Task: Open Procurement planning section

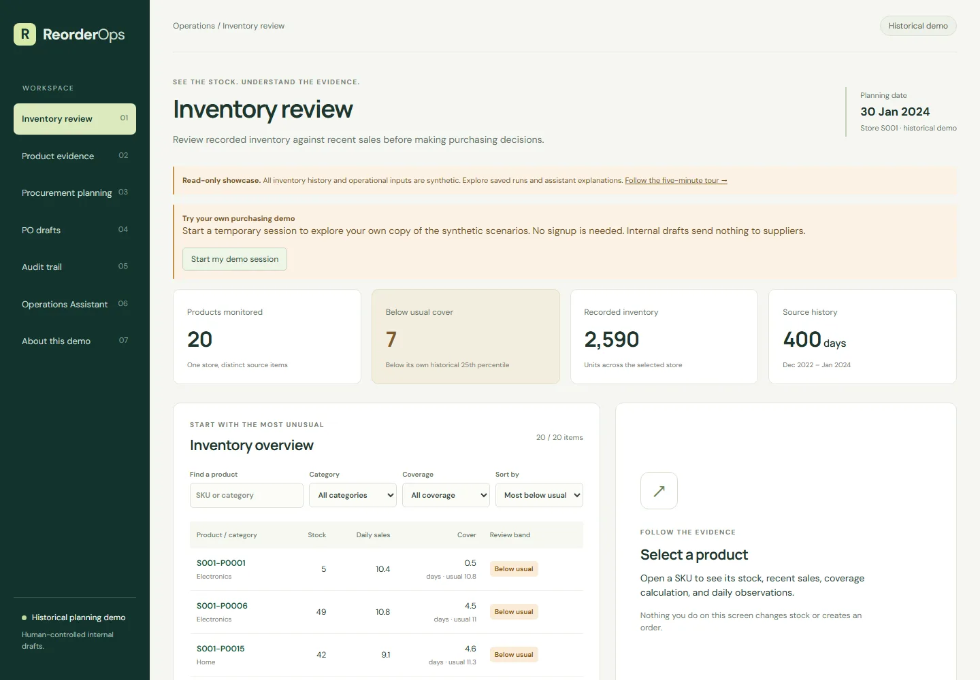Action: pyautogui.click(x=75, y=193)
